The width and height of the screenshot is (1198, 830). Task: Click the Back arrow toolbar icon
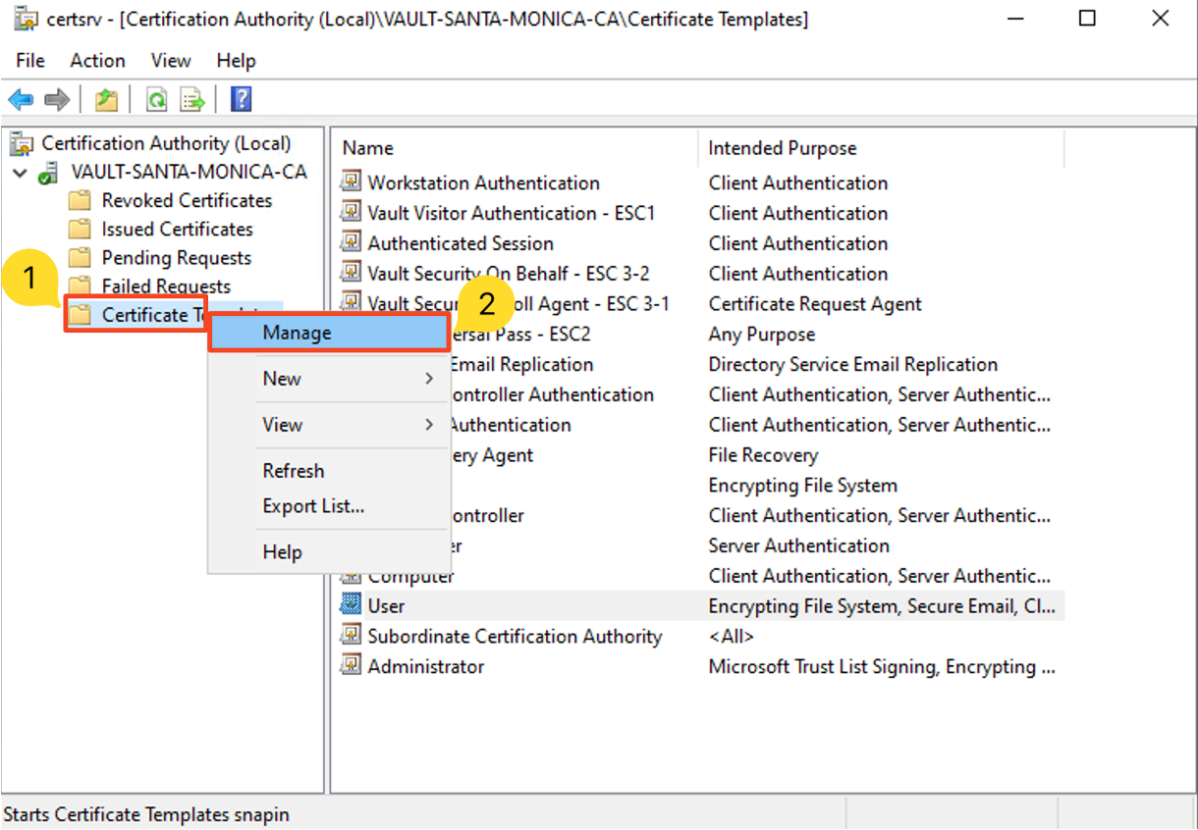(x=21, y=99)
